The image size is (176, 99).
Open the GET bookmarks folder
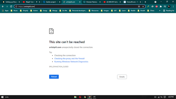pyautogui.click(x=114, y=11)
